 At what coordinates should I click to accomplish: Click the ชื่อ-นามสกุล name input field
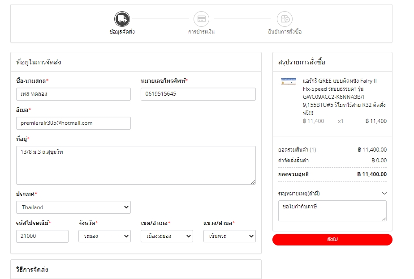(73, 94)
